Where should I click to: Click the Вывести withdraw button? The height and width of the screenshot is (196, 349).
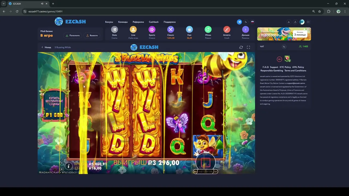point(92,35)
